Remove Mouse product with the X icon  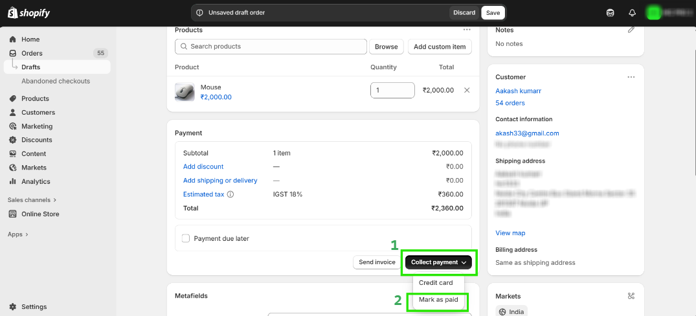[467, 90]
